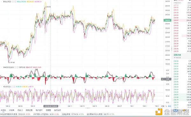191x117 pixels.
Task: Open the 买卖记录 tab
Action: [x=29, y=110]
